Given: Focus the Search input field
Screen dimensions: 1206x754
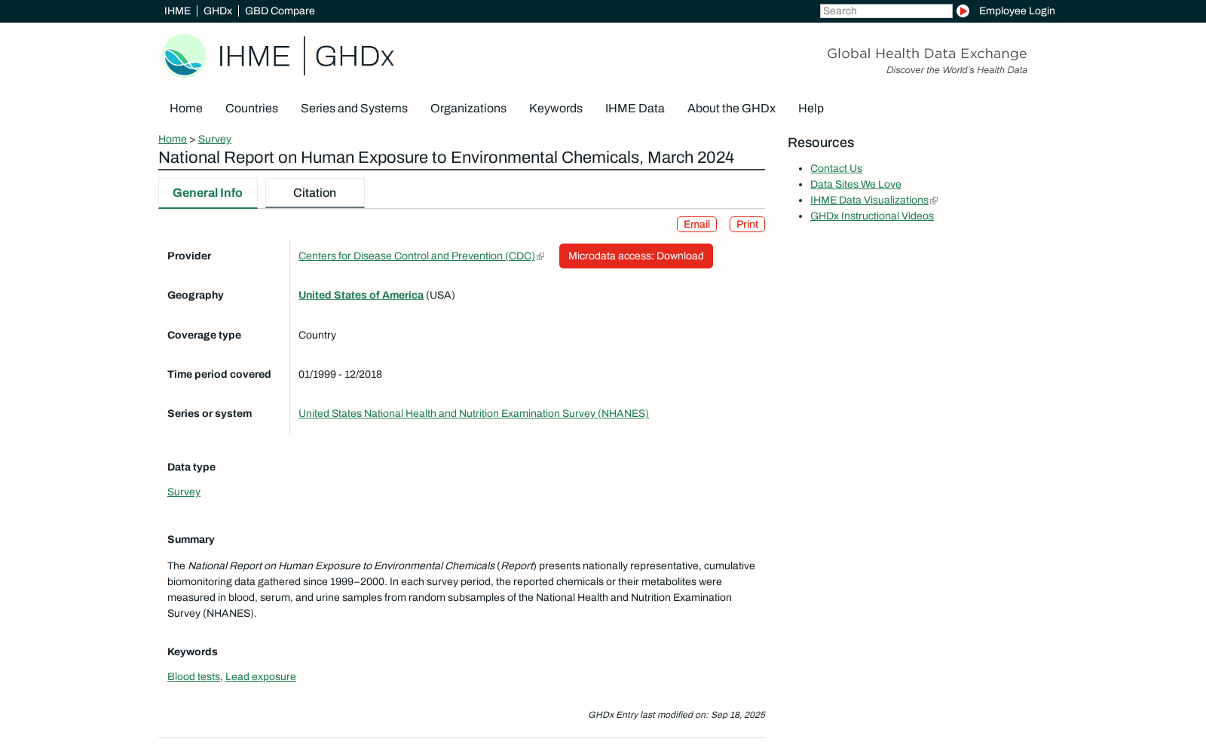Looking at the screenshot, I should (x=886, y=11).
